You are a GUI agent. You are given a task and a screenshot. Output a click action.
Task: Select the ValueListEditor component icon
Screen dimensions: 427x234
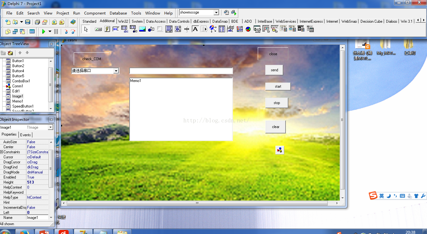tap(222, 29)
